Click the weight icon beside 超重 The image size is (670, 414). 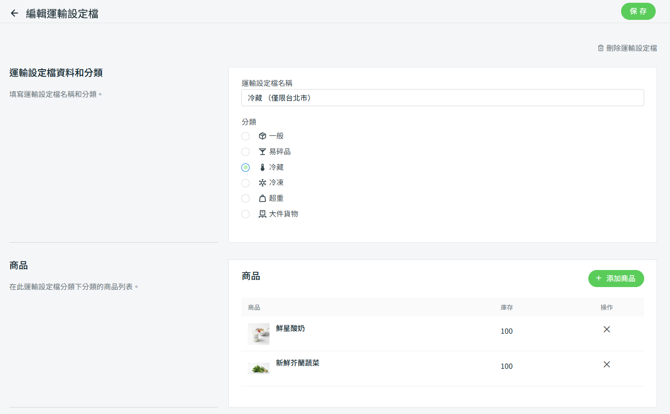263,198
